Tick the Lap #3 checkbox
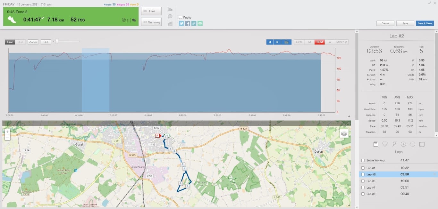The width and height of the screenshot is (438, 209). click(x=363, y=181)
